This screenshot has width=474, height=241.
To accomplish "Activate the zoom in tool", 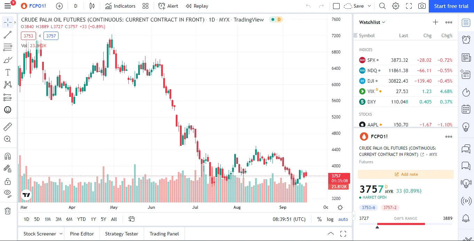I will coord(8,139).
